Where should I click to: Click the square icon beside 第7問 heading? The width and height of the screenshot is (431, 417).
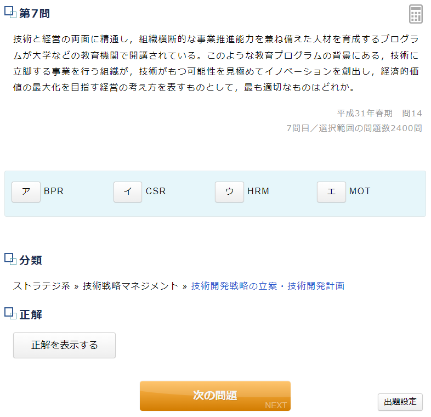coord(10,13)
